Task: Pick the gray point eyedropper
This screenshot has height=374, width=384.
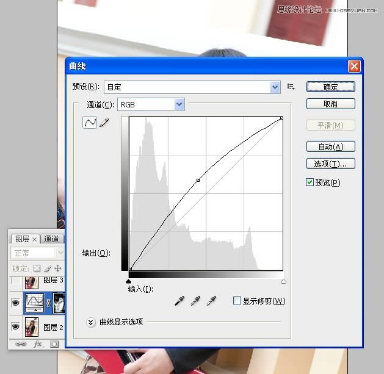Action: (196, 301)
